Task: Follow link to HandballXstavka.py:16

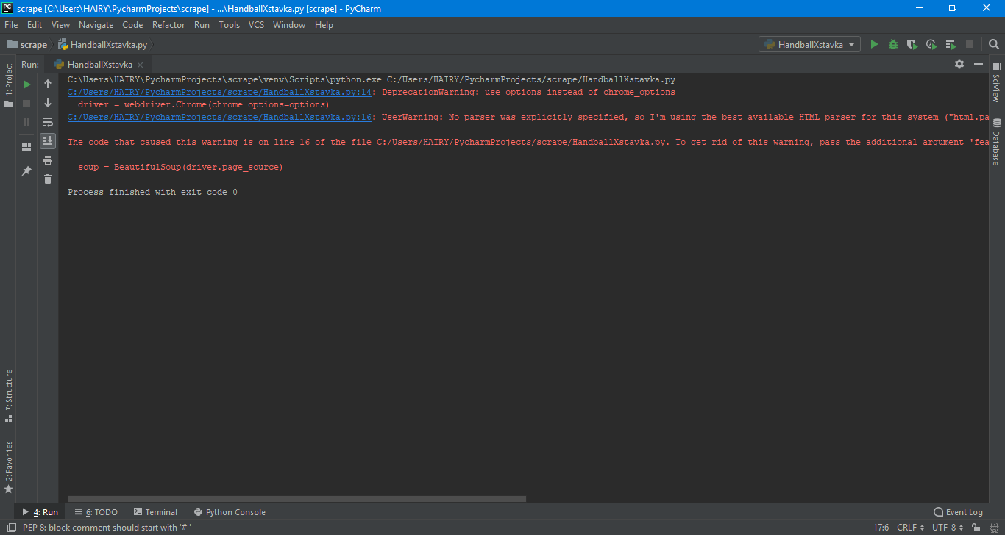Action: (x=219, y=117)
